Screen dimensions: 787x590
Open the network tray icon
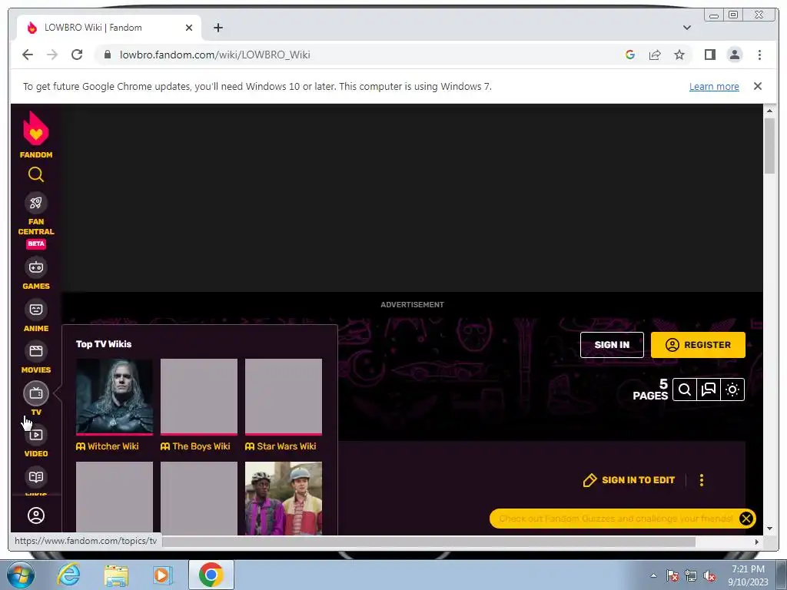(691, 576)
